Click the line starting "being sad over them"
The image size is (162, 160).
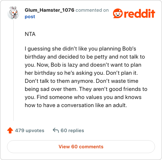(86, 89)
